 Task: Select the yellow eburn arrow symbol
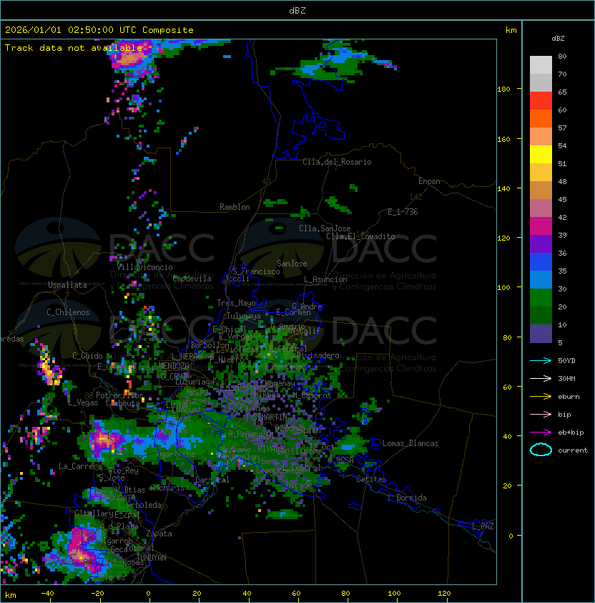[541, 396]
